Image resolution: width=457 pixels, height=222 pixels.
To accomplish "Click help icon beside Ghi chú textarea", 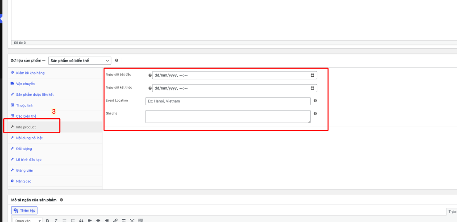I will tap(315, 114).
